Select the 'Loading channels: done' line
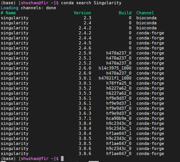180x162 pixels. (x=28, y=8)
